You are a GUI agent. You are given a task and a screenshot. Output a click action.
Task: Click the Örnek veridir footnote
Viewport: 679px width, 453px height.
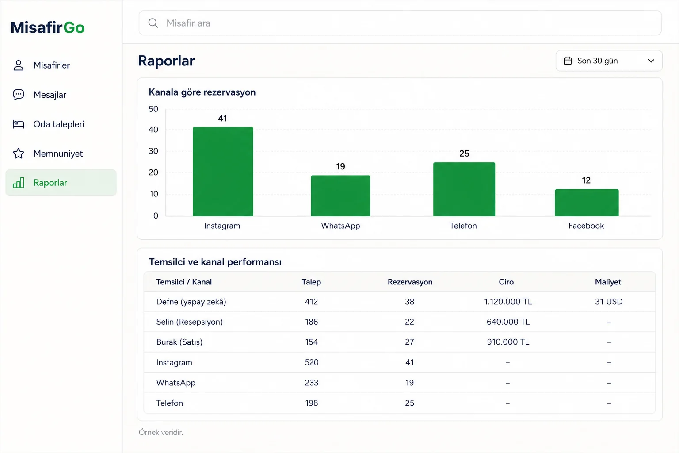coord(161,432)
